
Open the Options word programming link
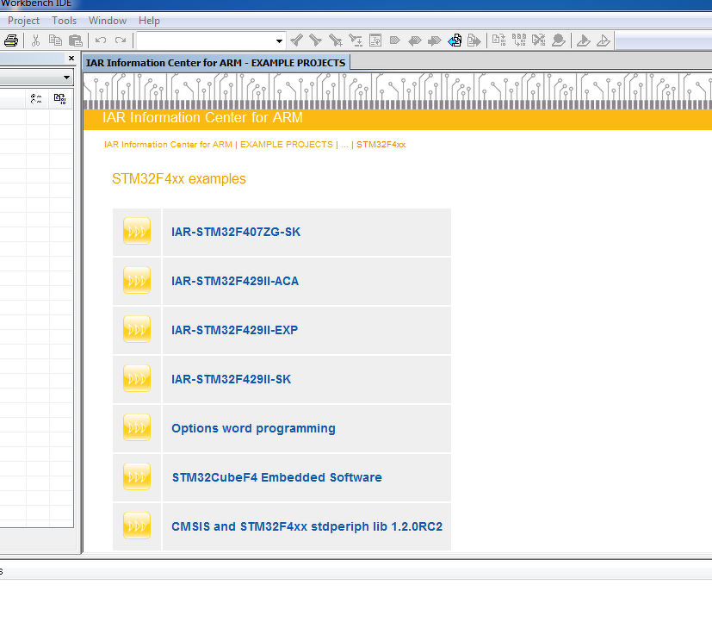(x=253, y=428)
